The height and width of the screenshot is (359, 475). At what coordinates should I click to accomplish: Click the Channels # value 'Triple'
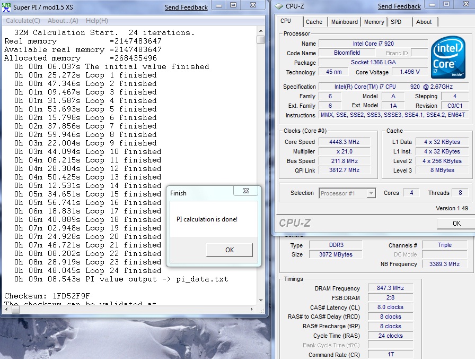click(444, 245)
